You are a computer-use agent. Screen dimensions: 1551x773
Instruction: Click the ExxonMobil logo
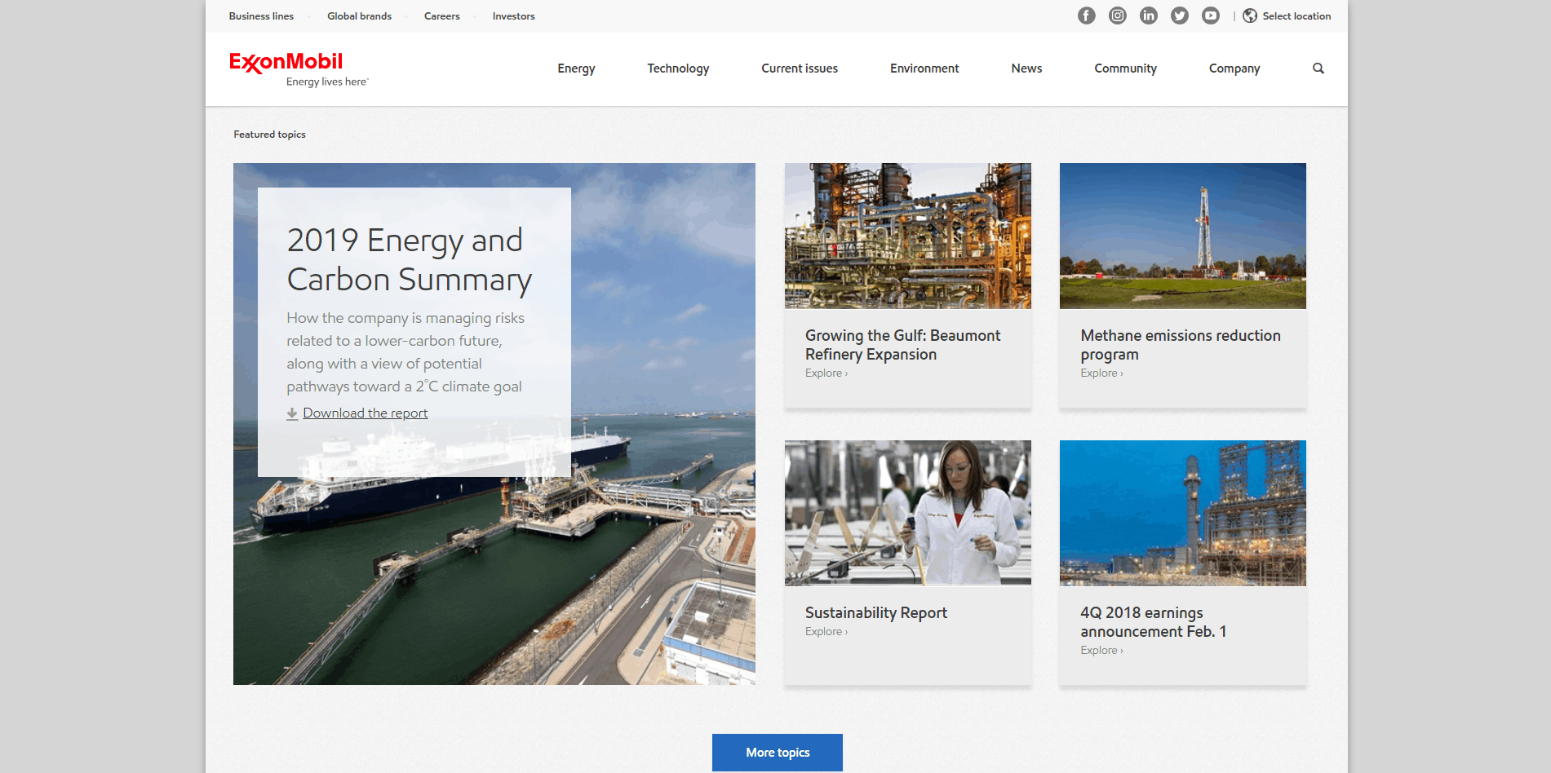coord(286,63)
